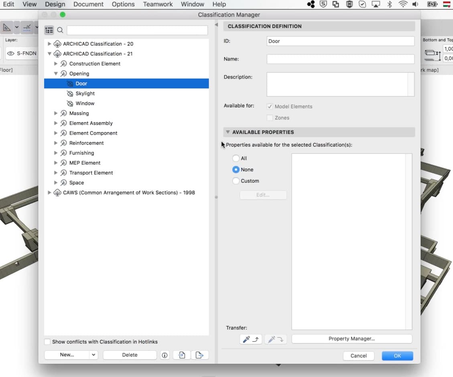
Task: Expand the CAWS classification tree
Action: coord(49,193)
